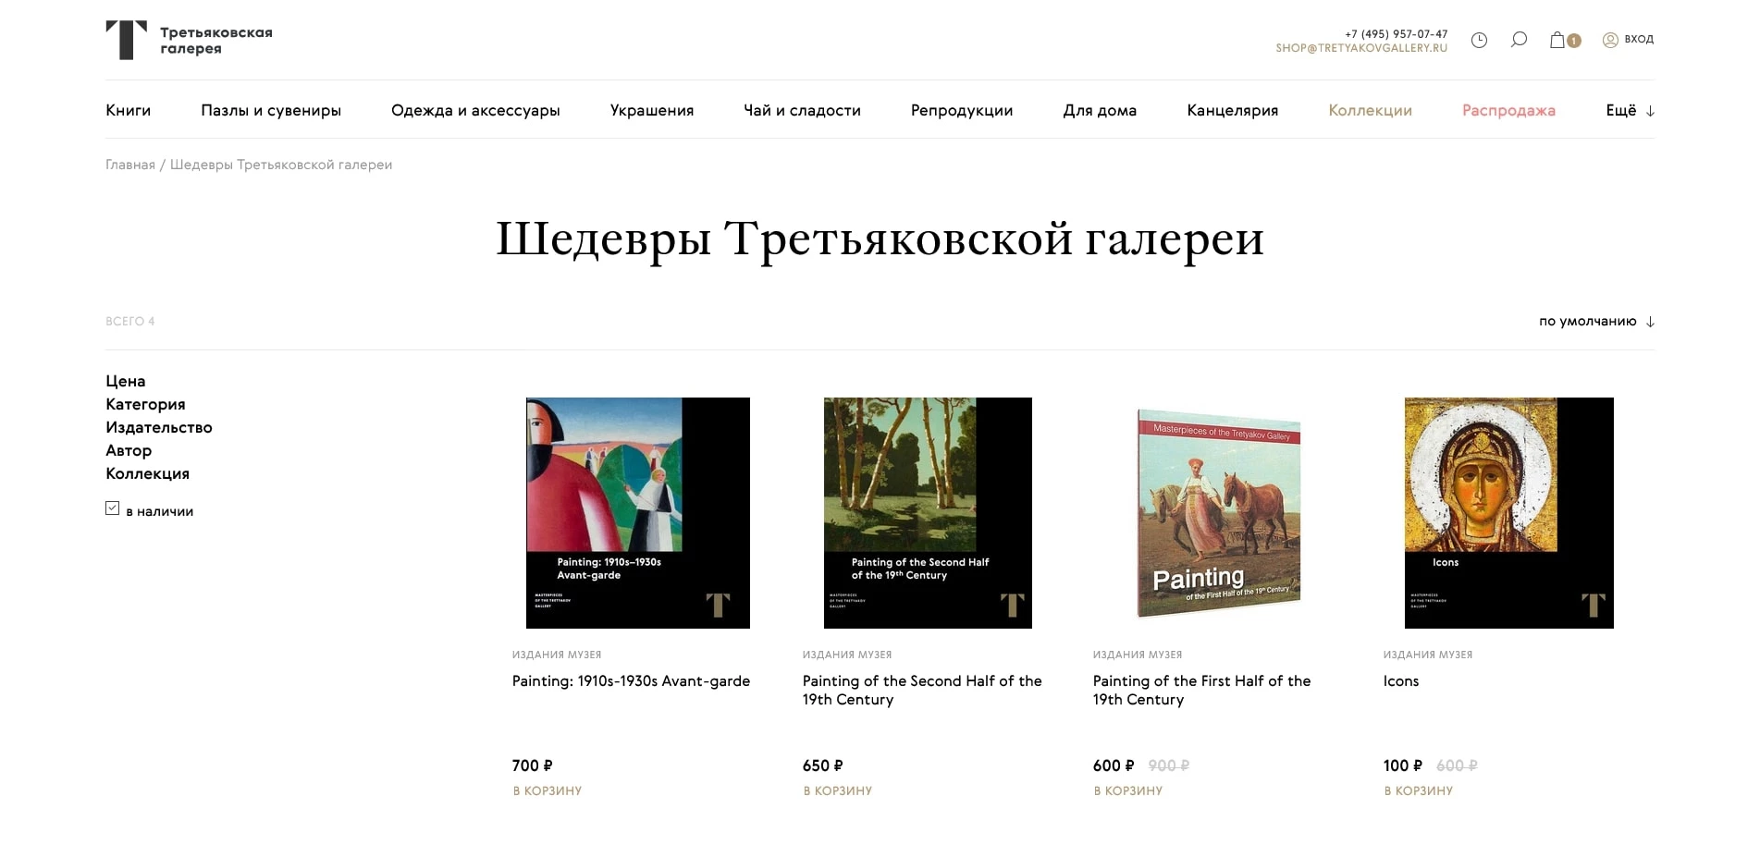
Task: Expand the Цена filter section
Action: click(126, 381)
